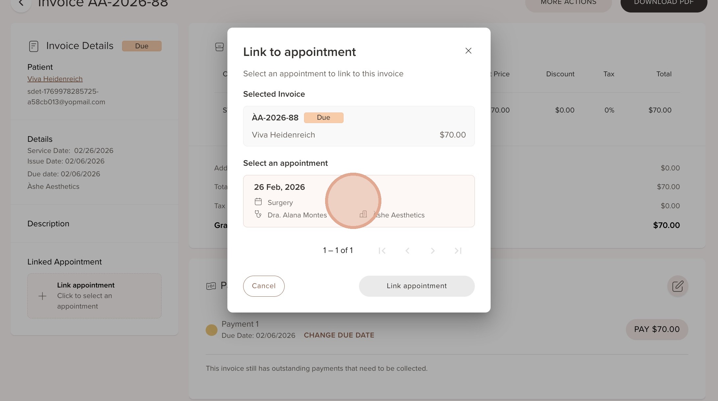718x401 pixels.
Task: Open Viva Heidenreich patient profile link
Action: 55,79
